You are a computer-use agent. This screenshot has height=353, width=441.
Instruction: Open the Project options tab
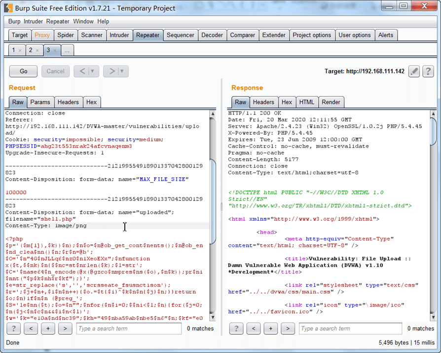click(312, 35)
